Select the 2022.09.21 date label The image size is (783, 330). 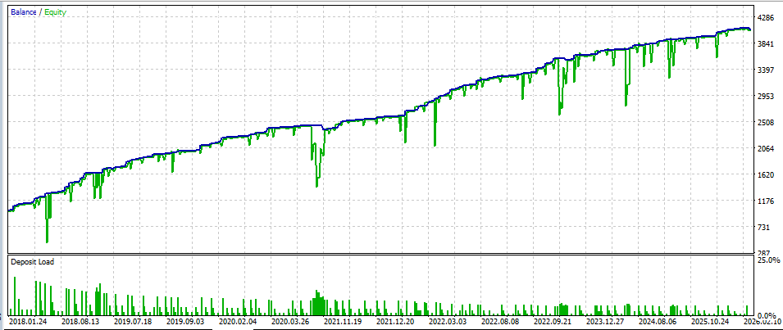[554, 323]
